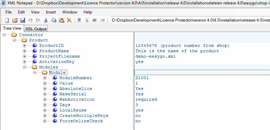Screen dimensions: 270x130
Task: Switch to the XSL Output tab
Action: click(36, 29)
